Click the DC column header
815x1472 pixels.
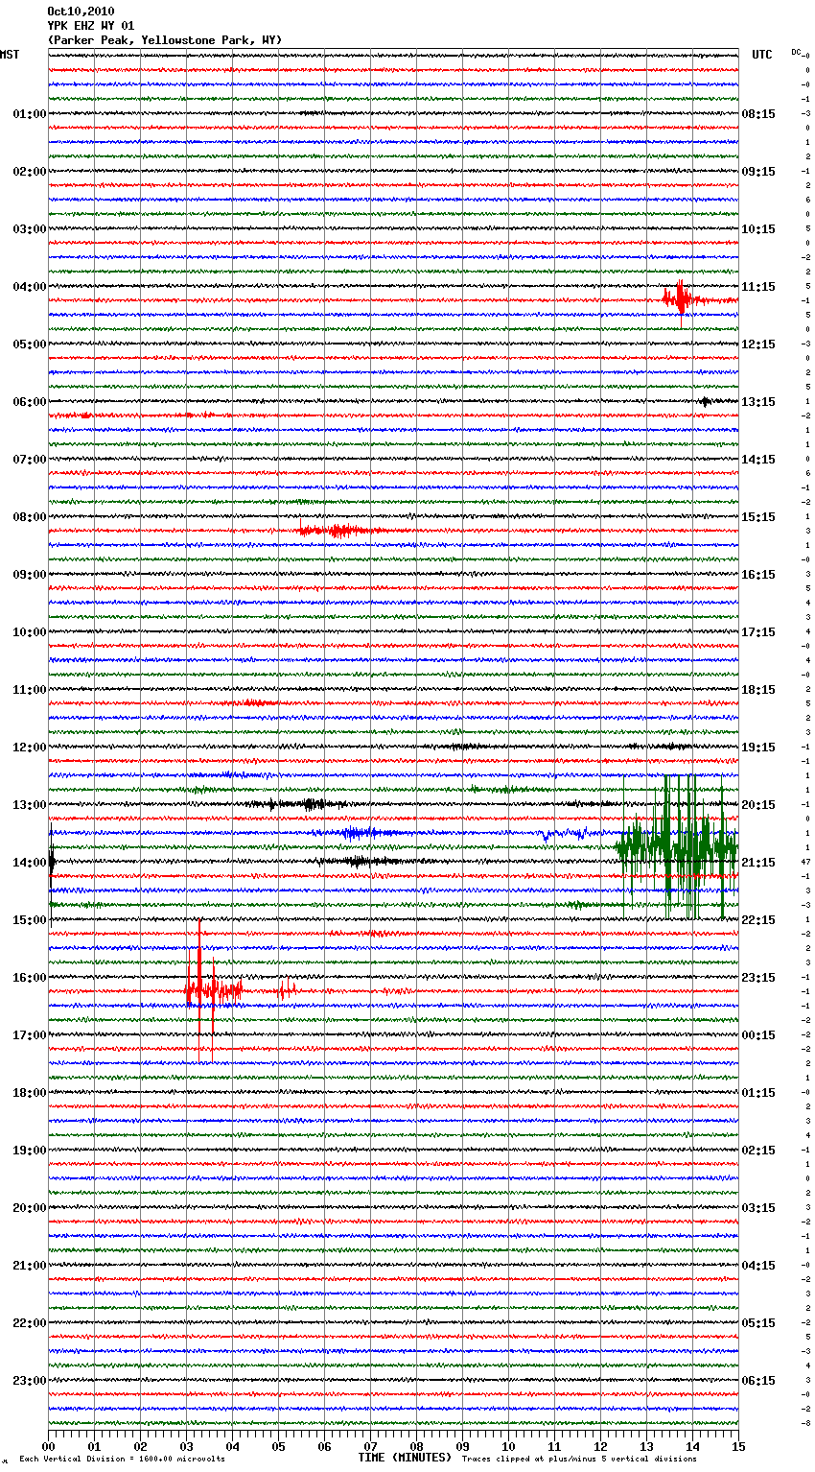pos(796,52)
